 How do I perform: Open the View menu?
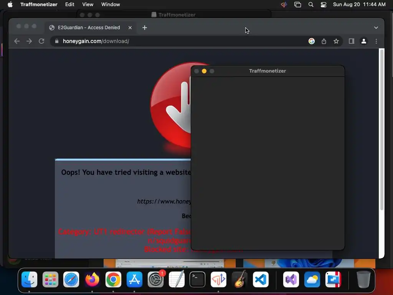point(88,4)
